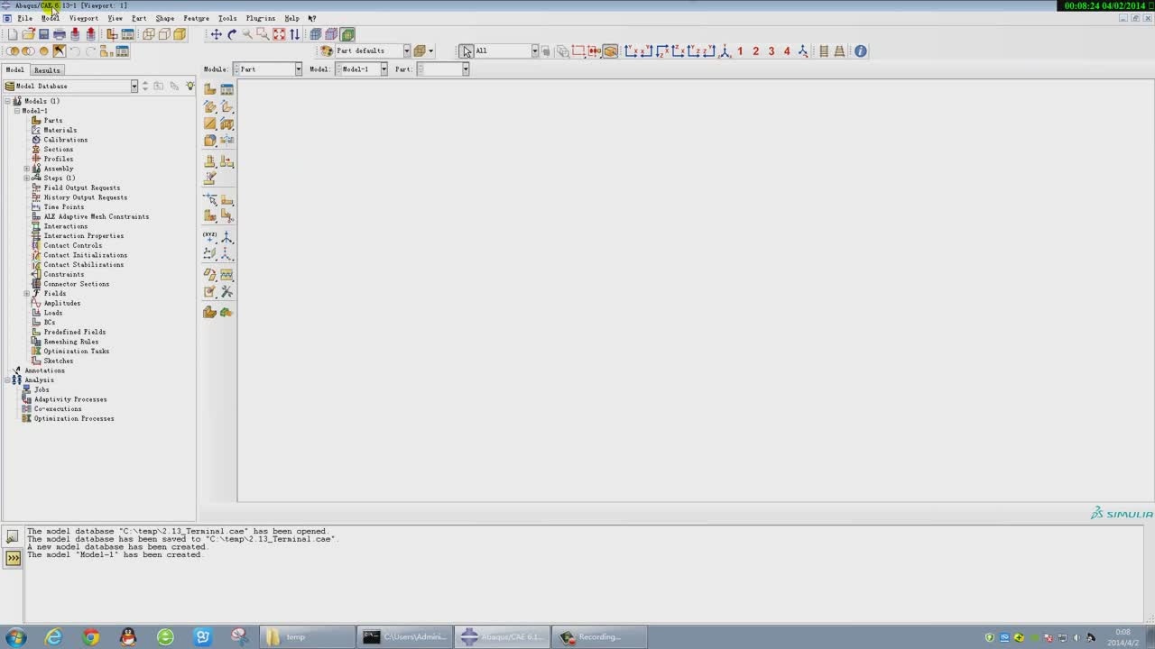
Task: Click the Geometry Edit wrench tool icon
Action: pos(226,292)
